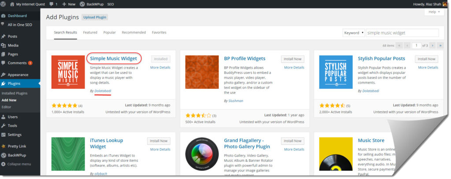Click the BackWPup sidebar icon

click(x=3, y=155)
